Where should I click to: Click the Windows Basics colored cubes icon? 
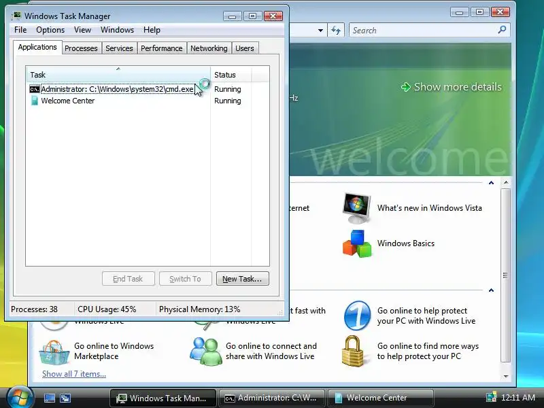point(357,243)
